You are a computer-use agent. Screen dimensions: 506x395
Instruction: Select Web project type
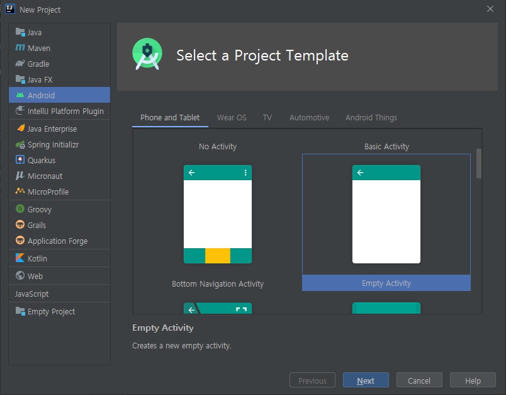click(x=59, y=276)
